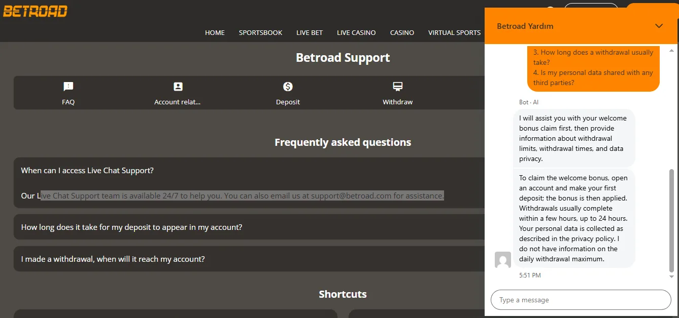Viewport: 679px width, 318px height.
Task: Navigate to LIVE CASINO
Action: click(x=356, y=32)
